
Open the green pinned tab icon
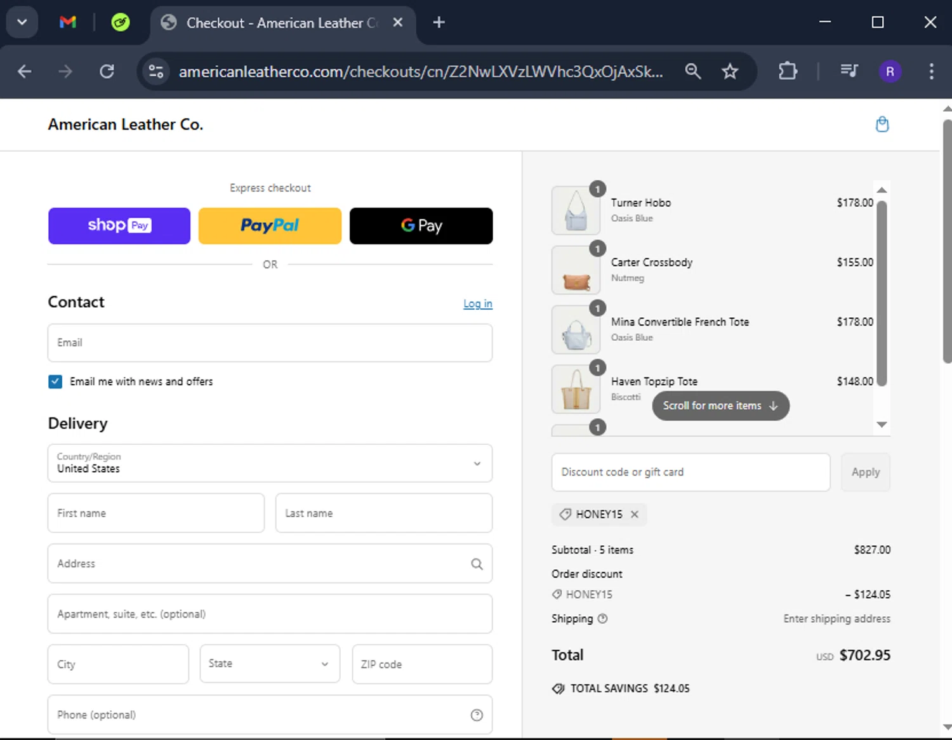[120, 23]
